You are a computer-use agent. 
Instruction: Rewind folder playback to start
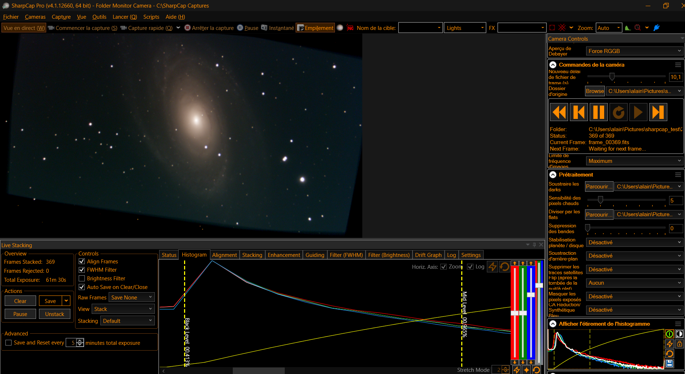(x=559, y=112)
